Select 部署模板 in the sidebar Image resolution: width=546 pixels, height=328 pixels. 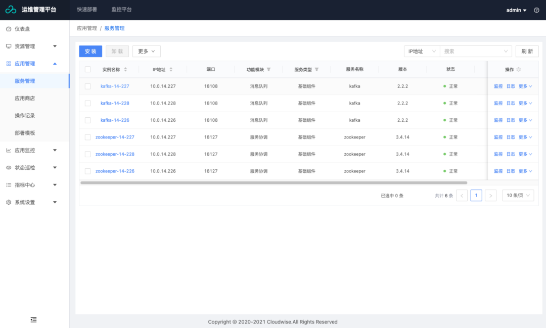(34, 133)
